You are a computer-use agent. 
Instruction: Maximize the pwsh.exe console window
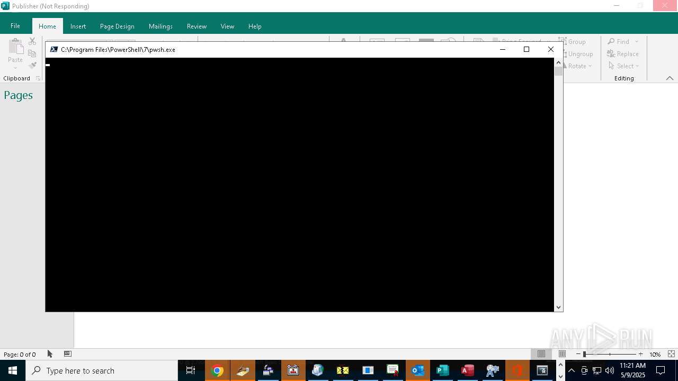527,49
